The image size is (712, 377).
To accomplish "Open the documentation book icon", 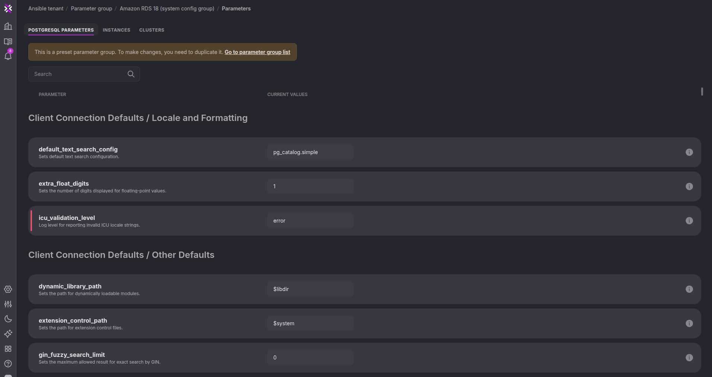I will (8, 42).
